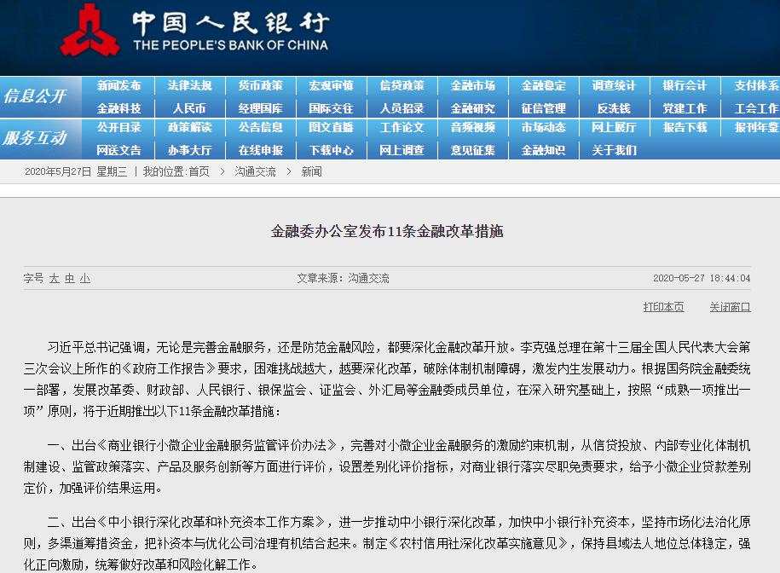The height and width of the screenshot is (573, 780).
Task: Go to 首页 in the breadcrumb
Action: coord(199,171)
